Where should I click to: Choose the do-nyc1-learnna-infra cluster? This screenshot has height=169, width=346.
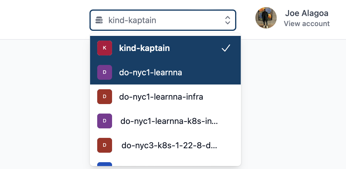(x=161, y=97)
